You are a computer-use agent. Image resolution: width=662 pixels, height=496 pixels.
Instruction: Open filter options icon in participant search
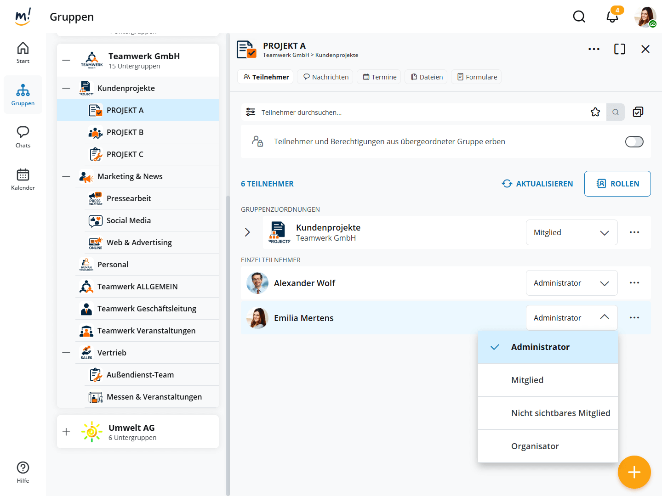[x=251, y=112]
